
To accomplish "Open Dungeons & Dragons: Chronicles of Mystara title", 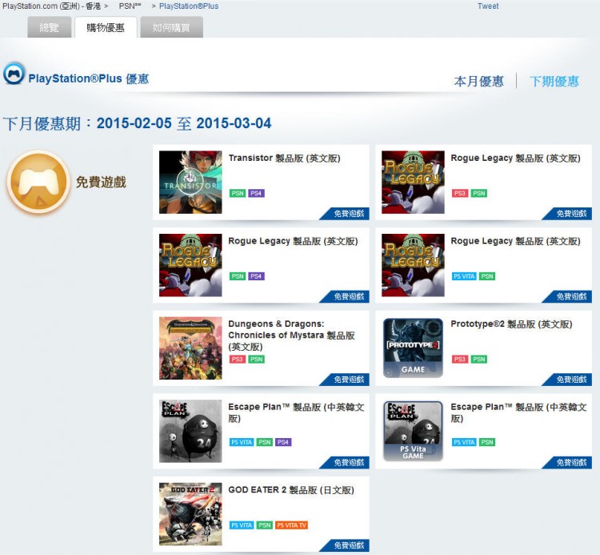I will 291,335.
